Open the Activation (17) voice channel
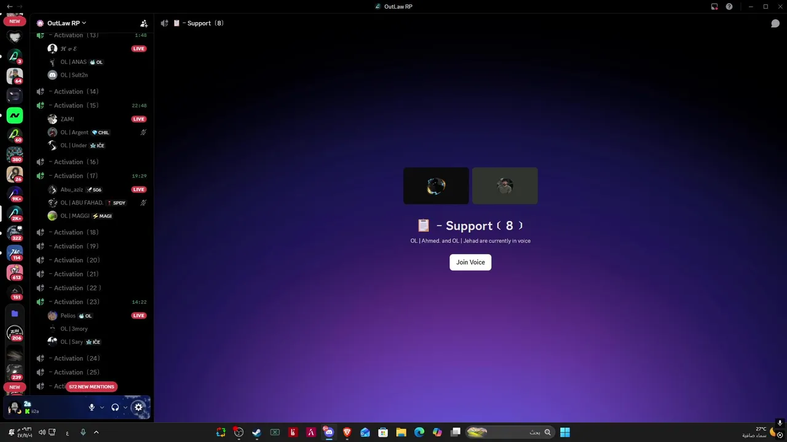The image size is (787, 442). pos(91,176)
